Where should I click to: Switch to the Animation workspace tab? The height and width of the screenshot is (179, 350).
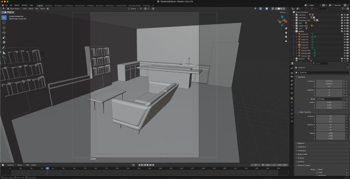pyautogui.click(x=100, y=5)
